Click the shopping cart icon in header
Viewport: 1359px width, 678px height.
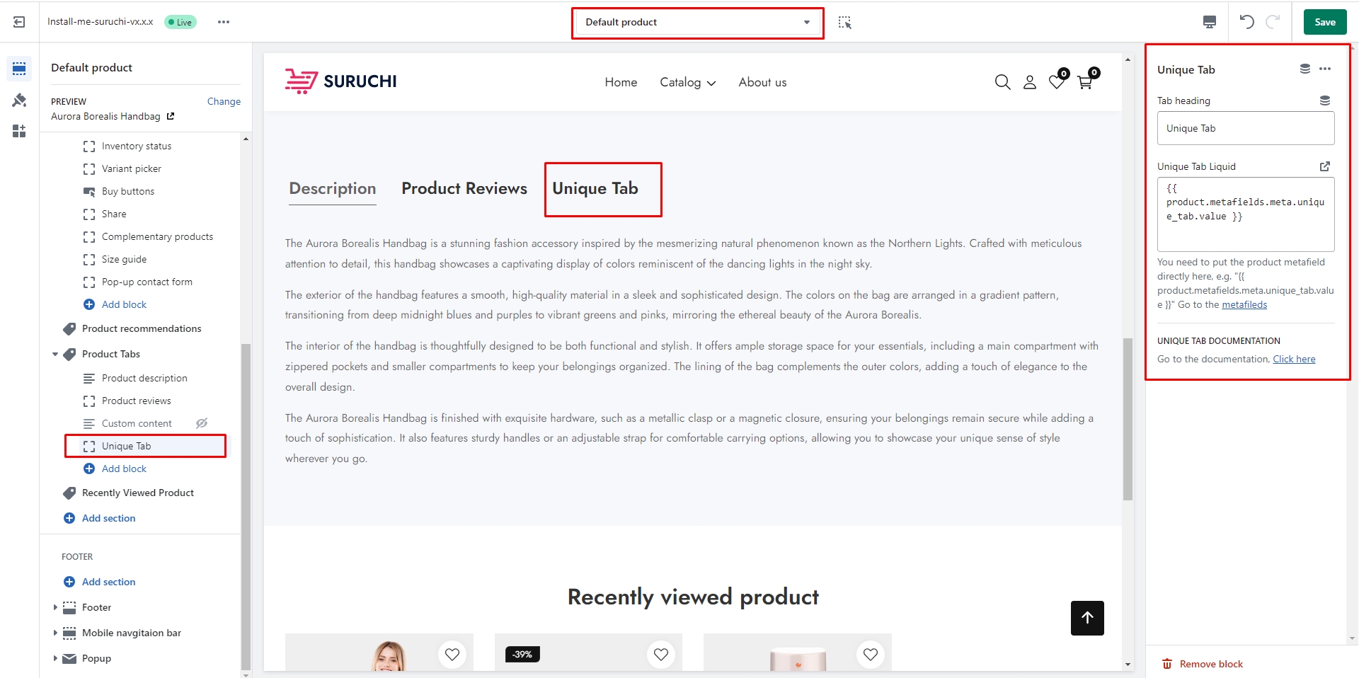point(1084,82)
